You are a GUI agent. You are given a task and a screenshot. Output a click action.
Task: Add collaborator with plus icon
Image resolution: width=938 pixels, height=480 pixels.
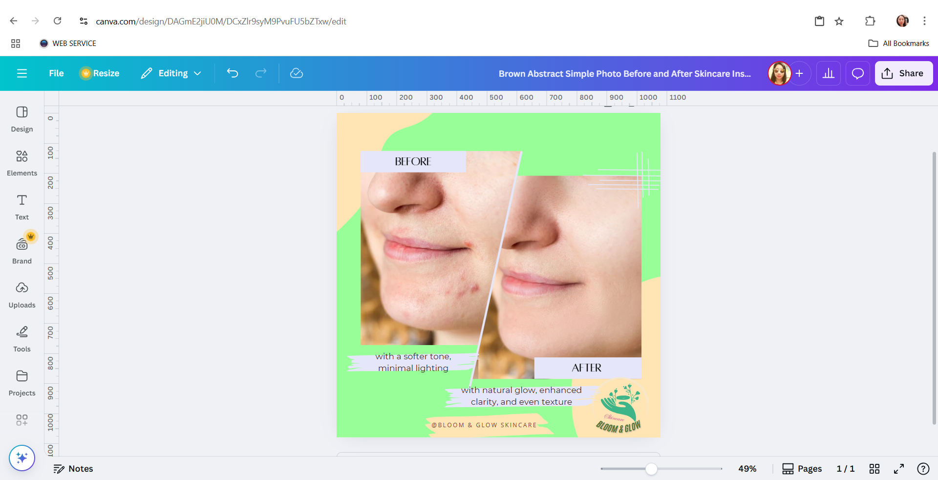point(799,73)
